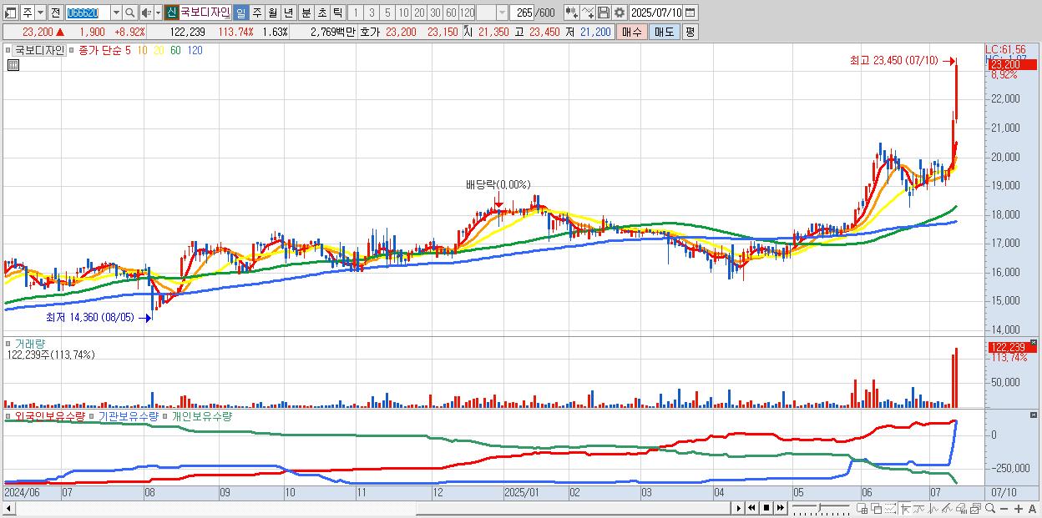
Task: Open the calendar picker icon
Action: pyautogui.click(x=690, y=13)
